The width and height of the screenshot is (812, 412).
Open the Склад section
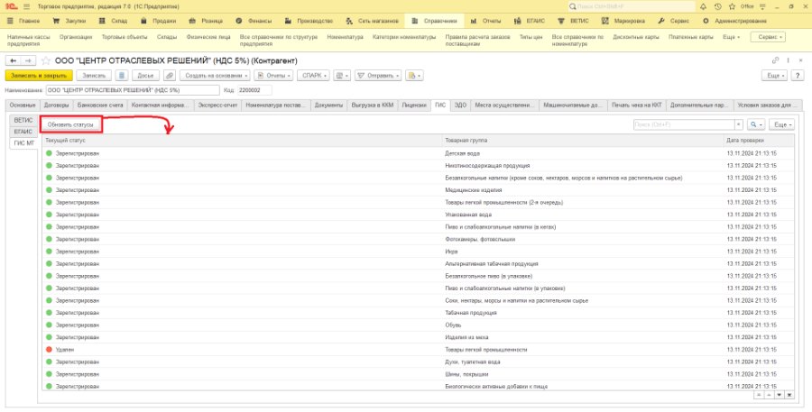tap(114, 22)
